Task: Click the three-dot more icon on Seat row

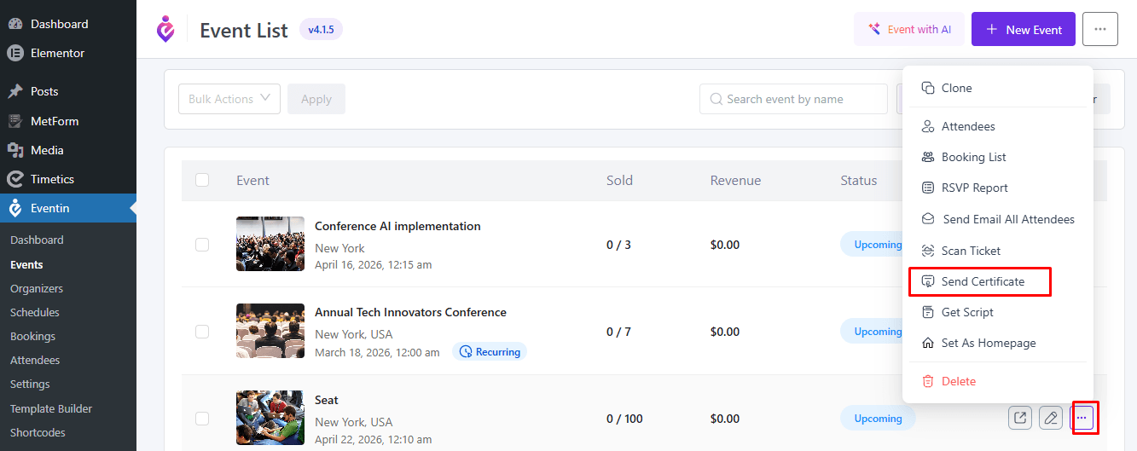Action: click(1082, 418)
